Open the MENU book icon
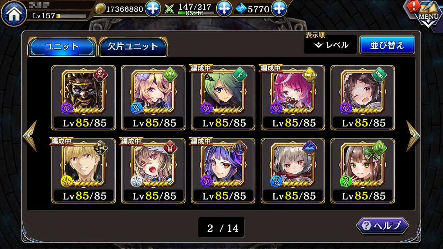Image resolution: width=443 pixels, height=249 pixels. coord(428,14)
